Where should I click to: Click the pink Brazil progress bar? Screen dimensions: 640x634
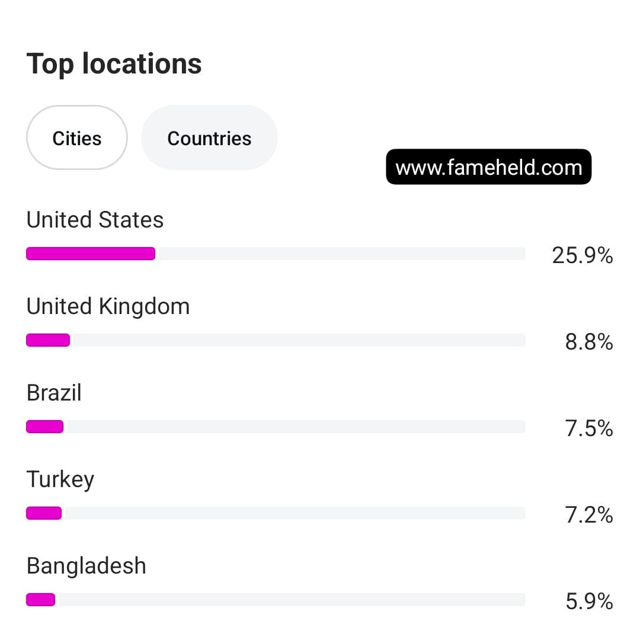coord(44,427)
